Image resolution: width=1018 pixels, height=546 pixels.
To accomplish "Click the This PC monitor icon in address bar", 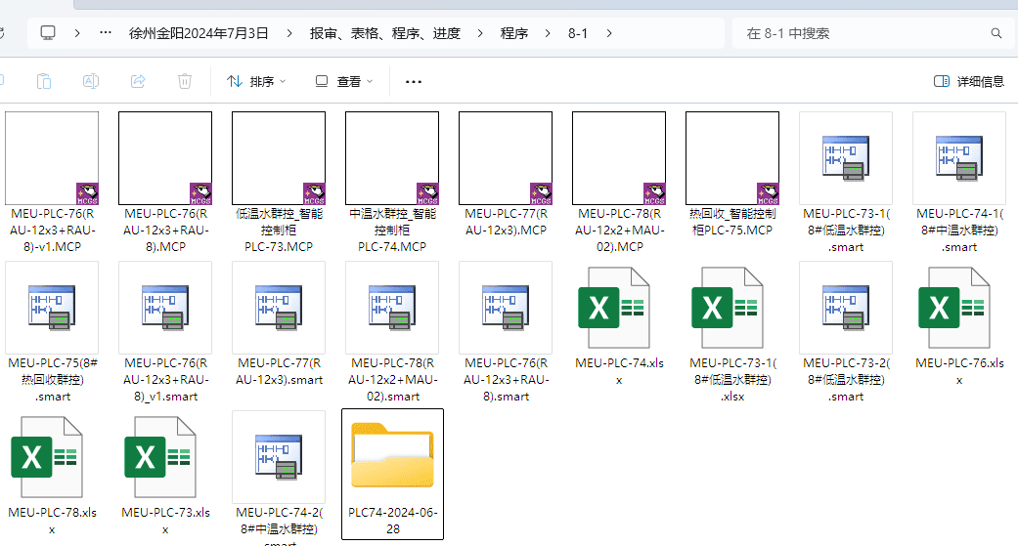I will pyautogui.click(x=48, y=33).
